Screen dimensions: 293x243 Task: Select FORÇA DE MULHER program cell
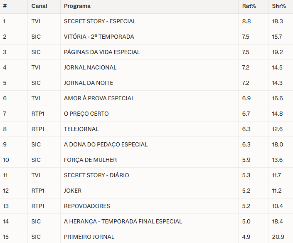click(90, 160)
